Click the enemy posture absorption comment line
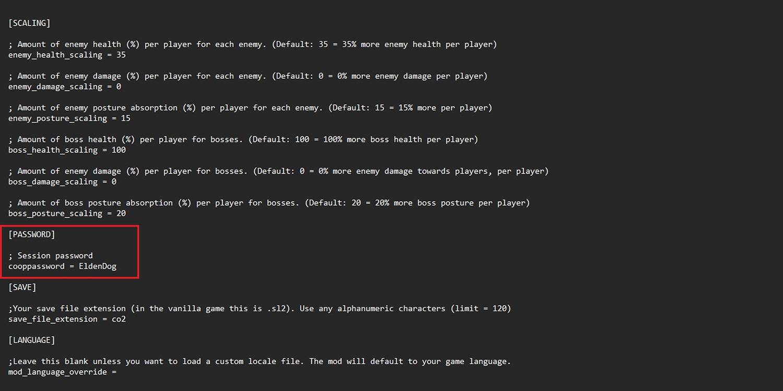The image size is (783, 391). (250, 108)
